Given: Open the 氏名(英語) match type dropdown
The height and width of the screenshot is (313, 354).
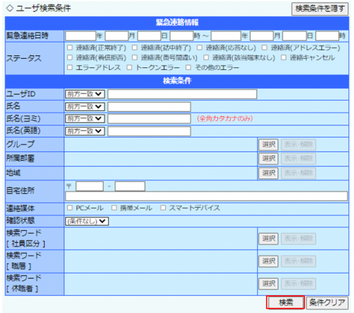Looking at the screenshot, I should (x=85, y=131).
